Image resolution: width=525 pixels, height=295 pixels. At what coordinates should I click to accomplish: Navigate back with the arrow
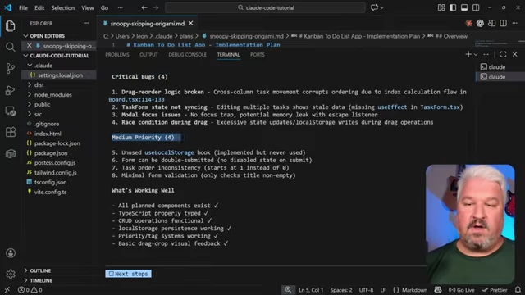144,7
